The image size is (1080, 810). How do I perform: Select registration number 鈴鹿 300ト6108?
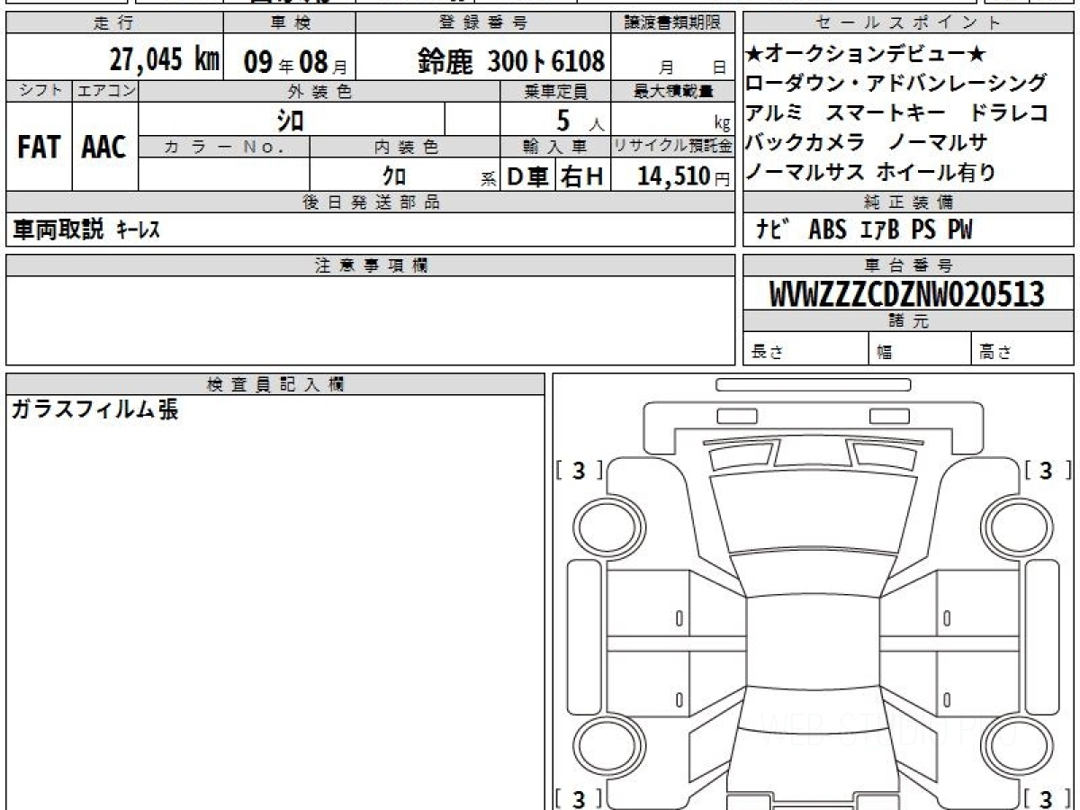[x=511, y=60]
